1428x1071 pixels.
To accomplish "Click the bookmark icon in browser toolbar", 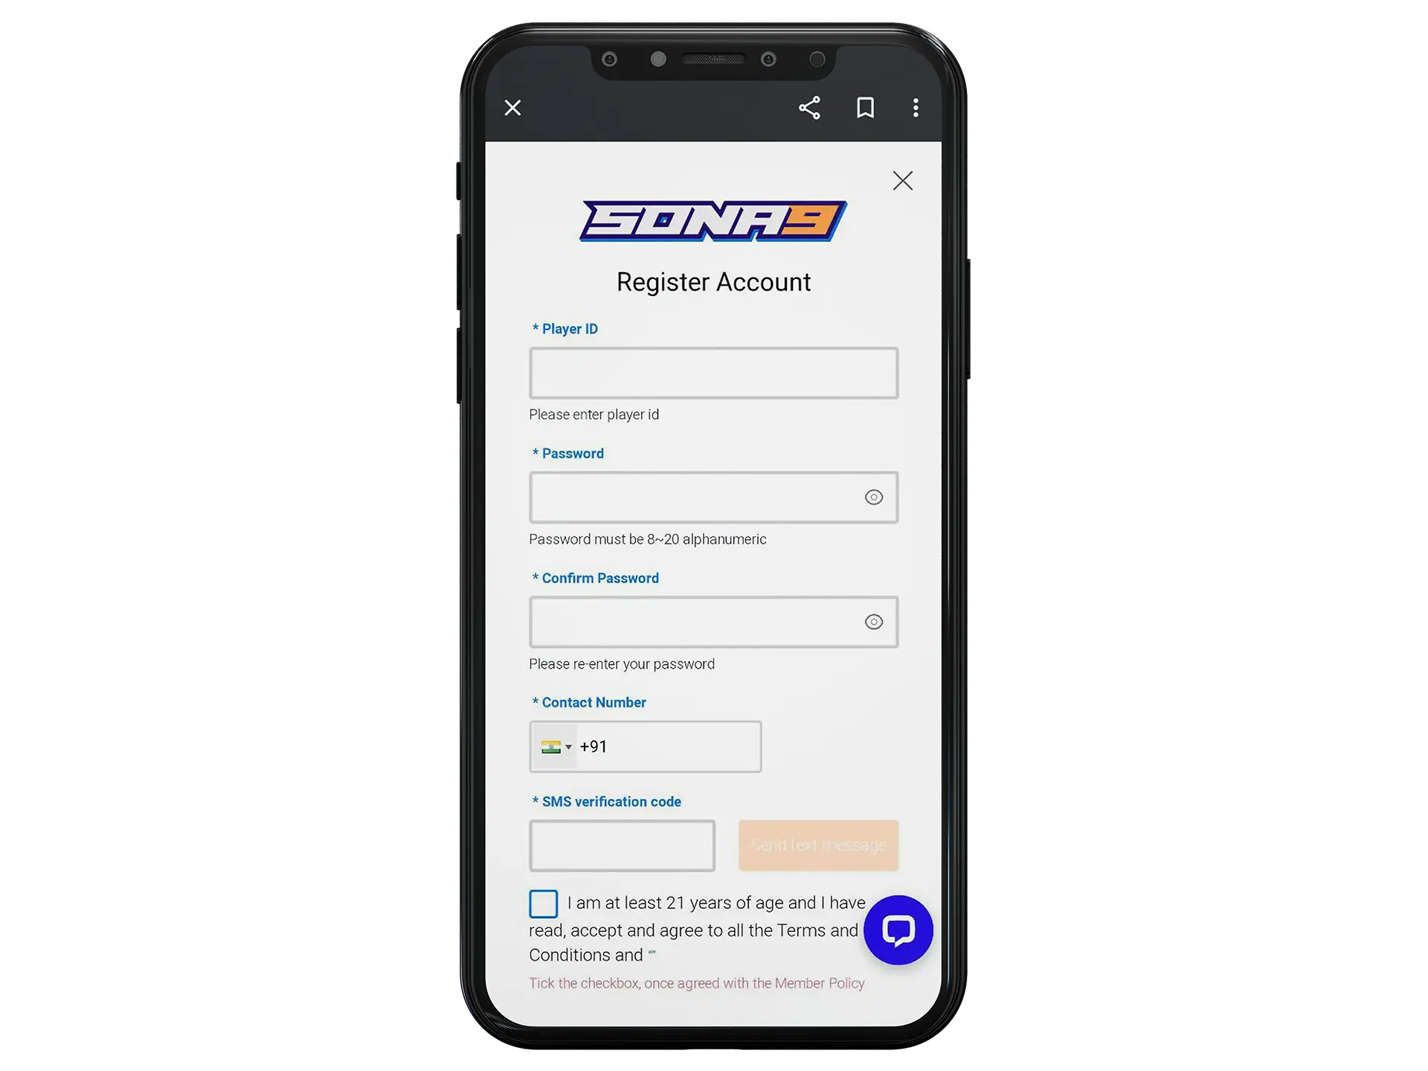I will 866,107.
